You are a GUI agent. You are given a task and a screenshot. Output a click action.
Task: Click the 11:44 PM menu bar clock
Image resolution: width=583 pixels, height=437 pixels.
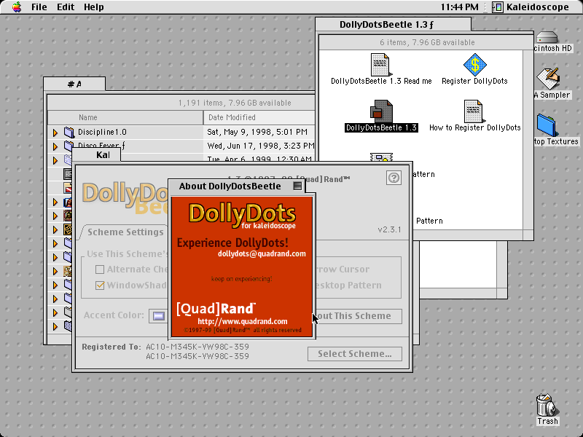point(460,7)
